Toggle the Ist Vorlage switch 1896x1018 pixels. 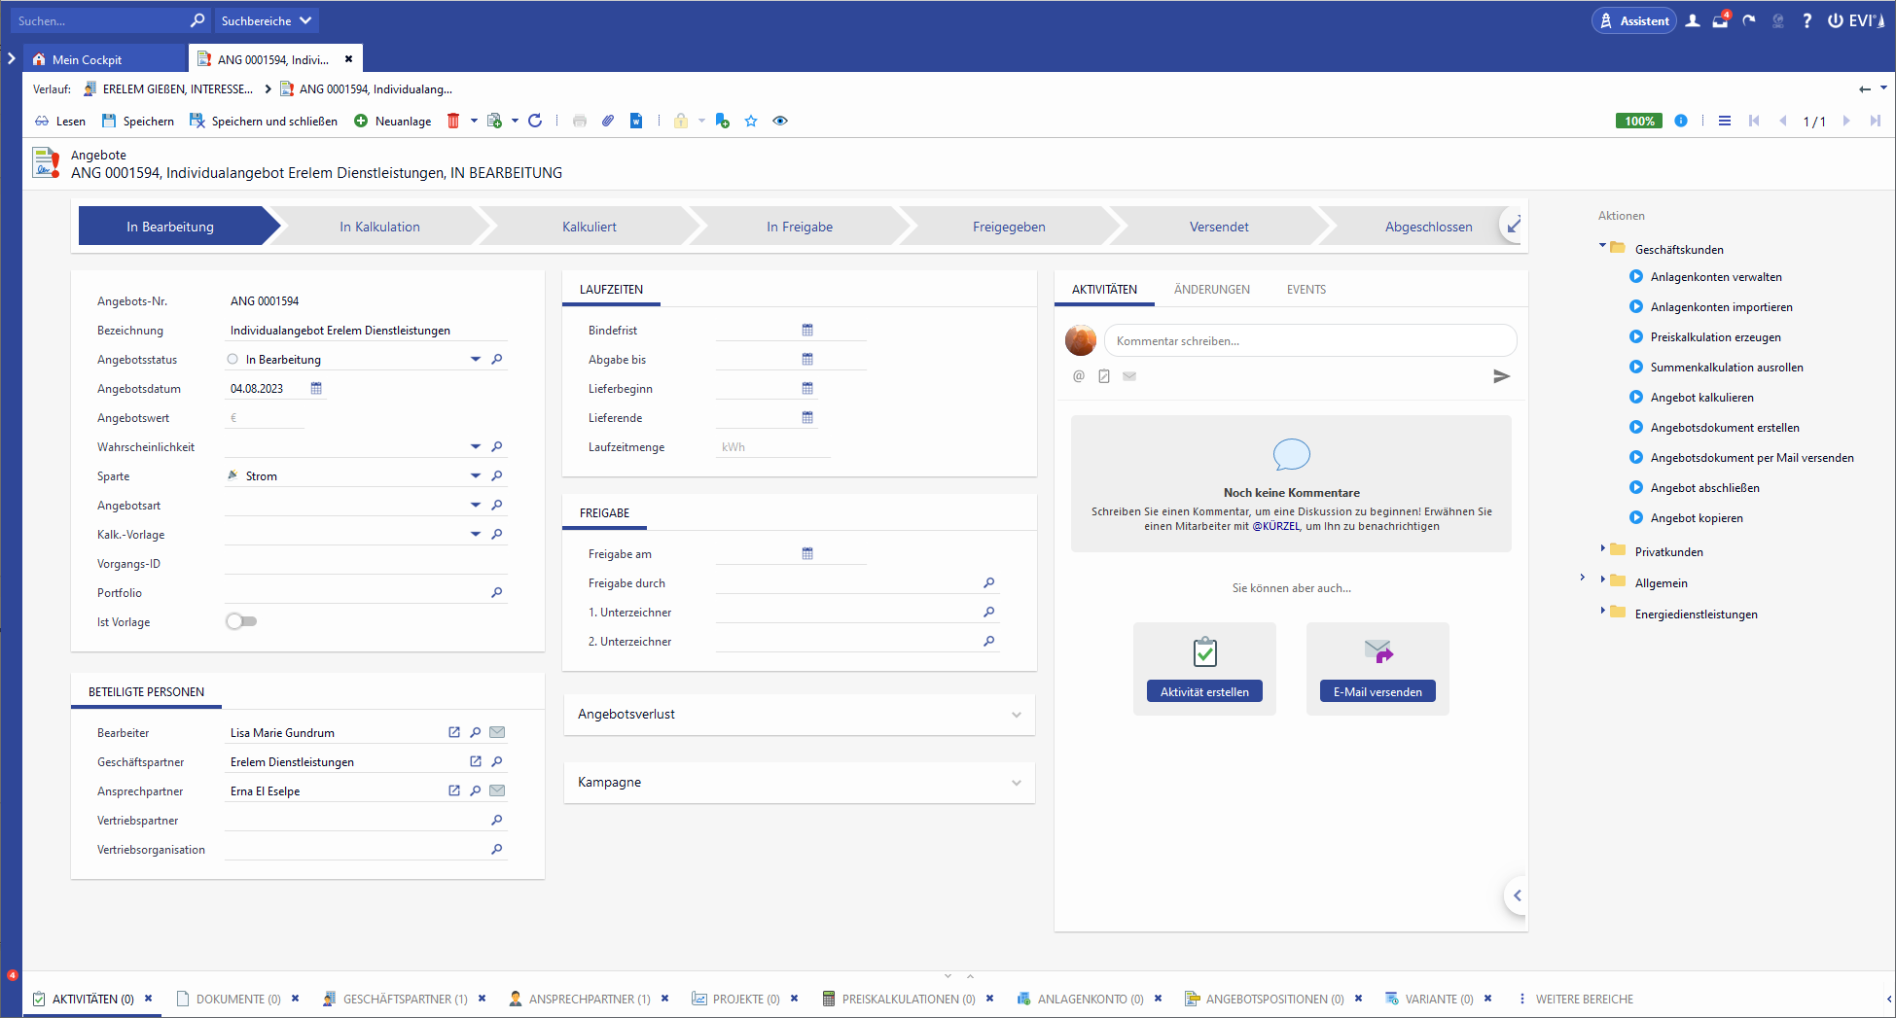(241, 621)
